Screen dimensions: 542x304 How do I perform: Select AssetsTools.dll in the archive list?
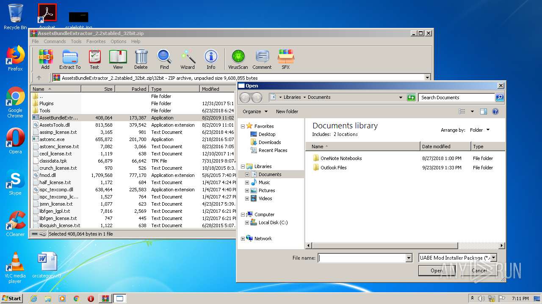55,125
